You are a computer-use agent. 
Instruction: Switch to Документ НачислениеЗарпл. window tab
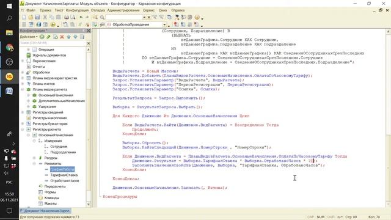tap(46, 211)
